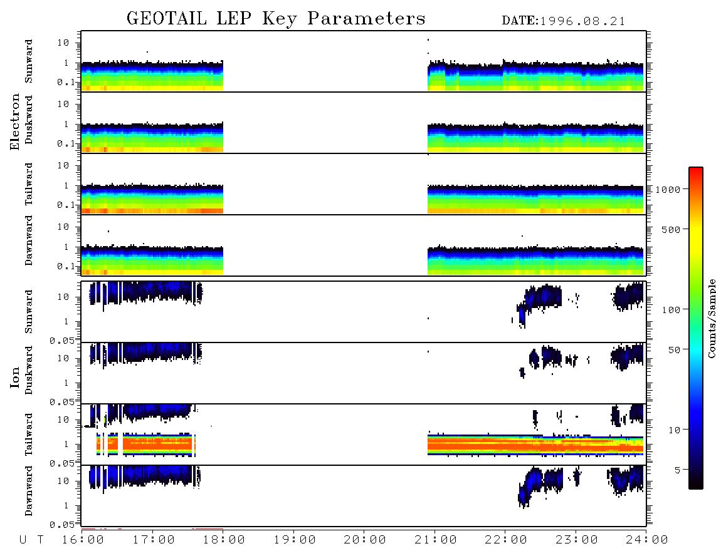Screen dimensions: 716x551
Task: Click Electron Sunward spectrogram before 18:00
Action: tap(152, 76)
